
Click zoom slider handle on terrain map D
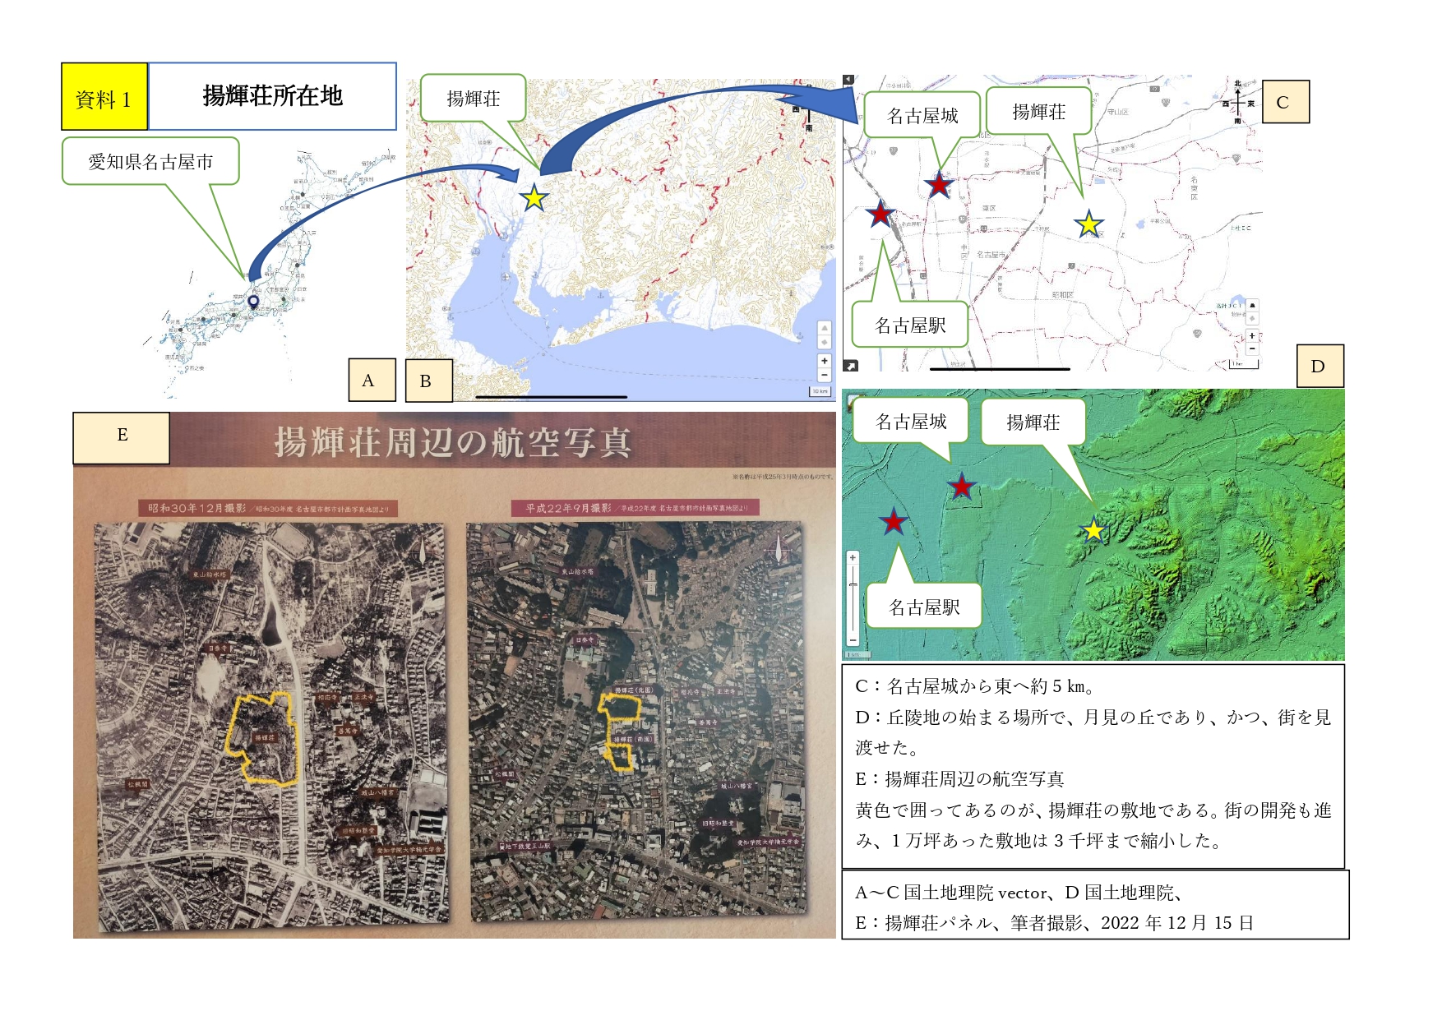pos(853,584)
